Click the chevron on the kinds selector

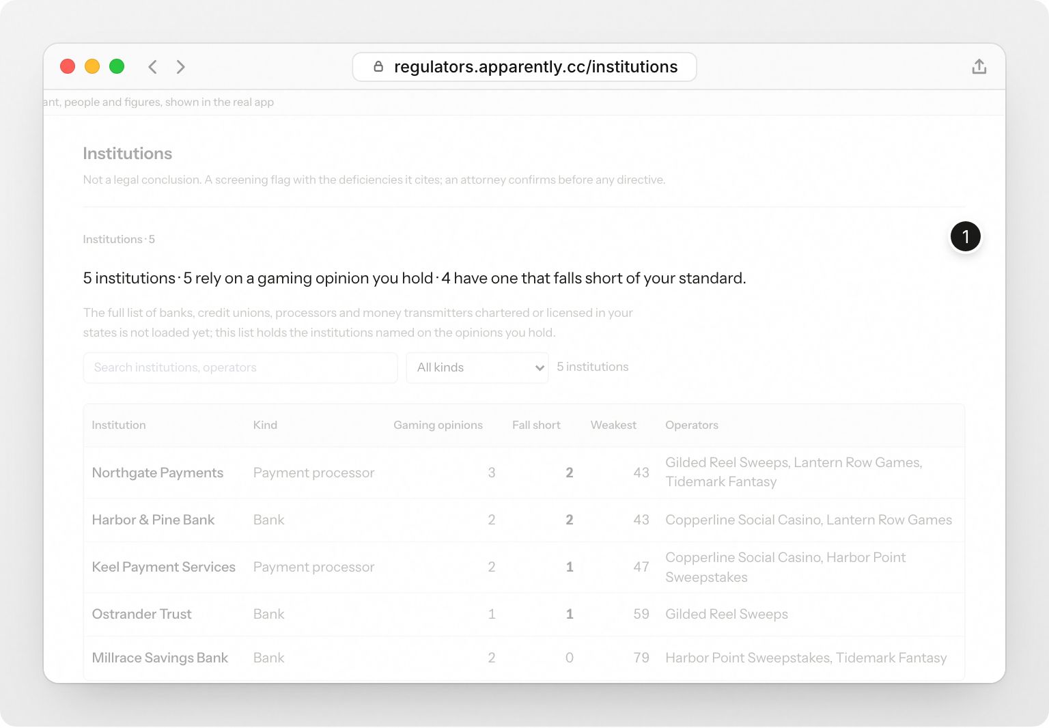(540, 368)
